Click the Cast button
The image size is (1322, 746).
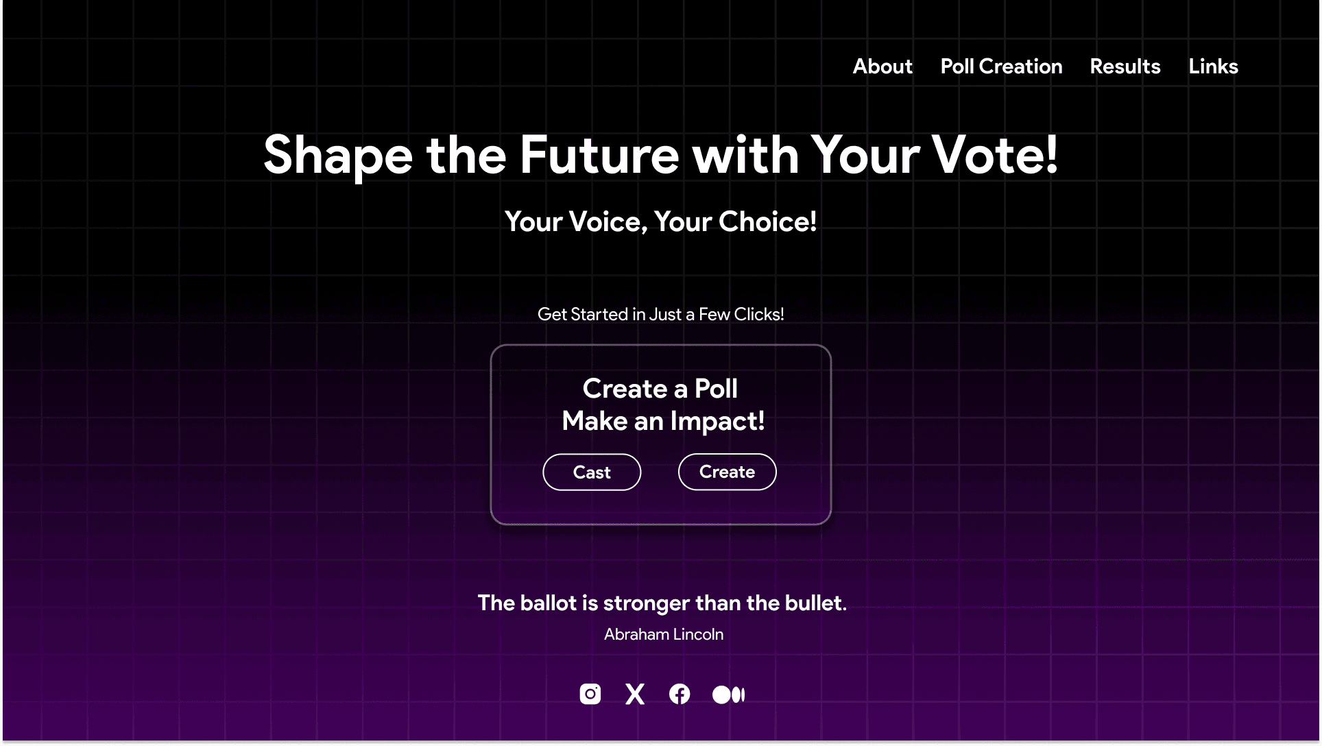point(592,472)
